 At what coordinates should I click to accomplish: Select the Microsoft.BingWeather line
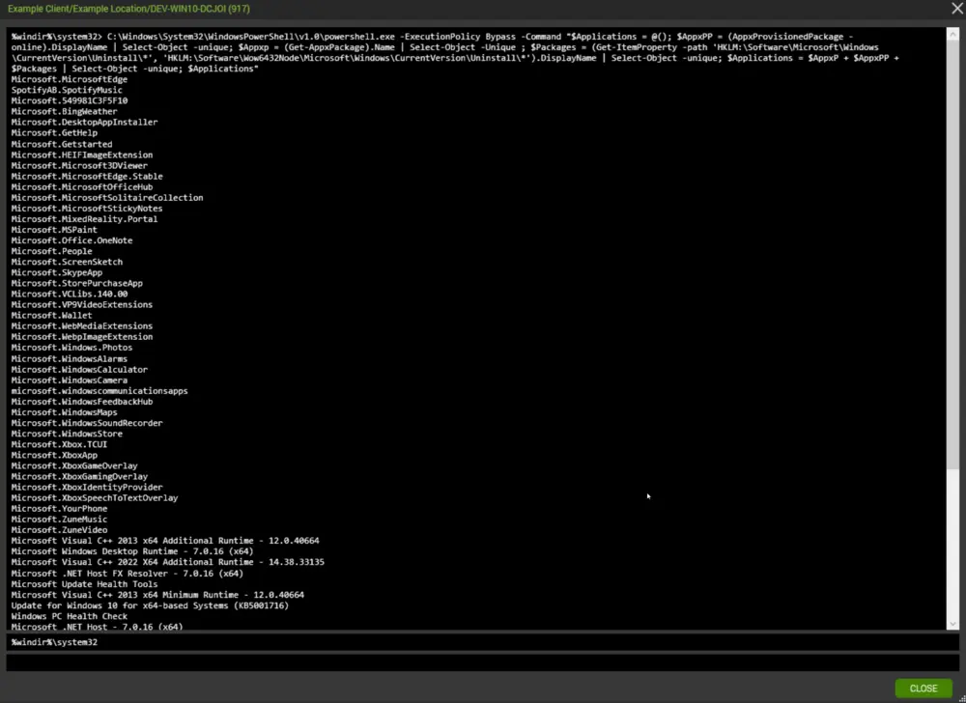[x=64, y=111]
